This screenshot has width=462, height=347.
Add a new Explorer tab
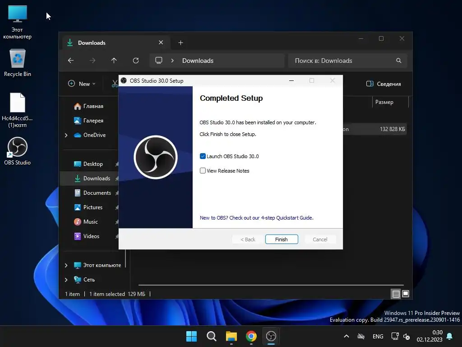pyautogui.click(x=180, y=43)
